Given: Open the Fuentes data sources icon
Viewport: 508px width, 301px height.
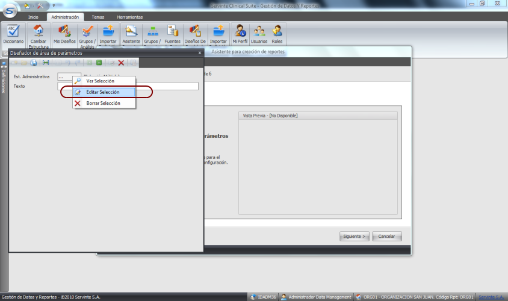Looking at the screenshot, I should pos(173,34).
